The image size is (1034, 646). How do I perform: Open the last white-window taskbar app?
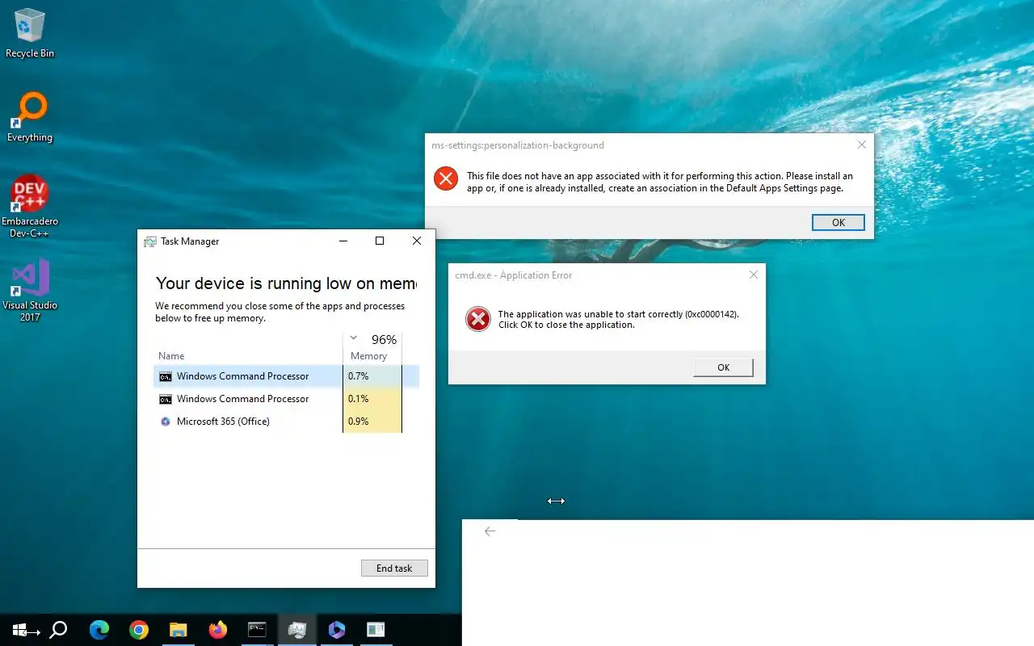pos(376,630)
